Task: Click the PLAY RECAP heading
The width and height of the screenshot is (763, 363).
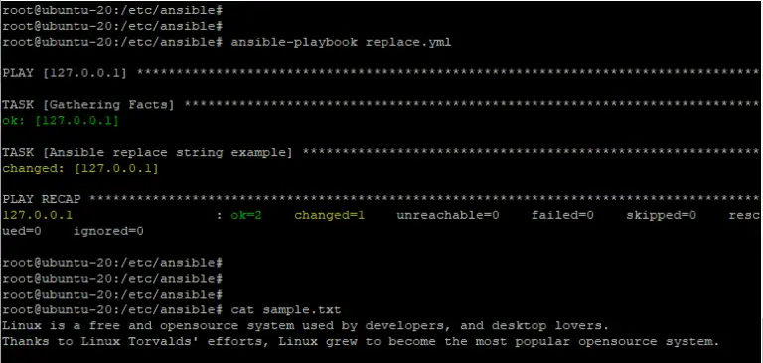Action: (x=42, y=199)
